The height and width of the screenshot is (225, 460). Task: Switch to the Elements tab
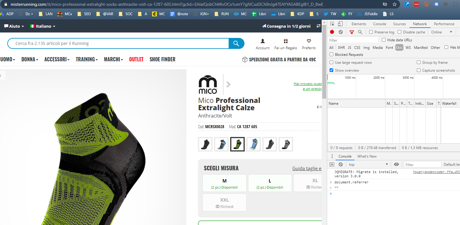point(359,24)
